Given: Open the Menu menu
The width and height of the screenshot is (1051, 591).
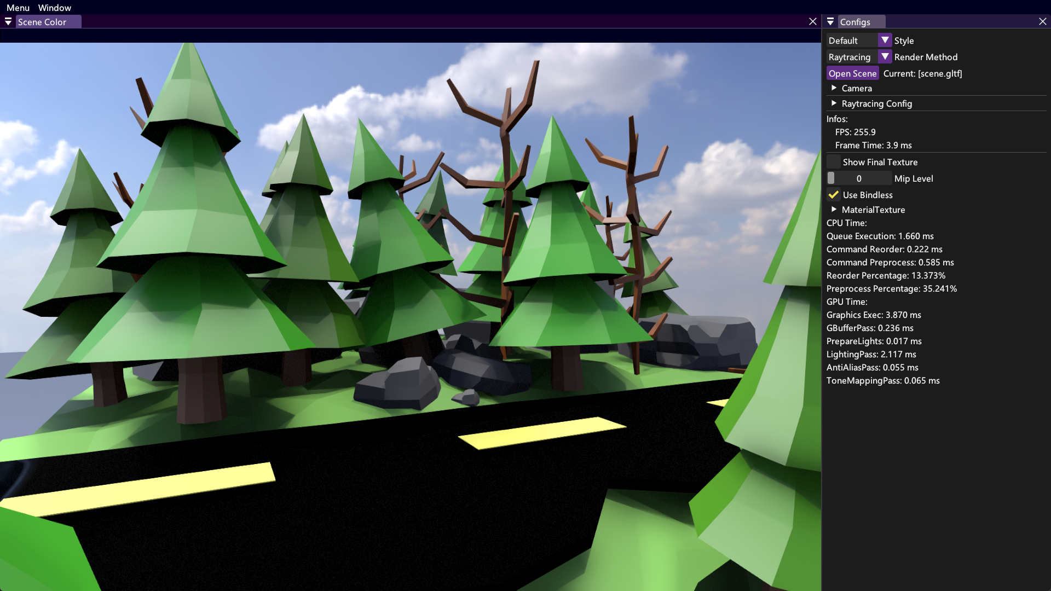Looking at the screenshot, I should tap(18, 8).
